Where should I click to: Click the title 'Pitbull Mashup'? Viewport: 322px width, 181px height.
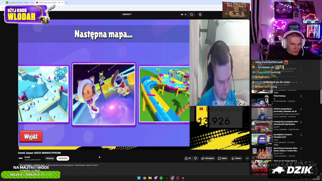point(279,96)
